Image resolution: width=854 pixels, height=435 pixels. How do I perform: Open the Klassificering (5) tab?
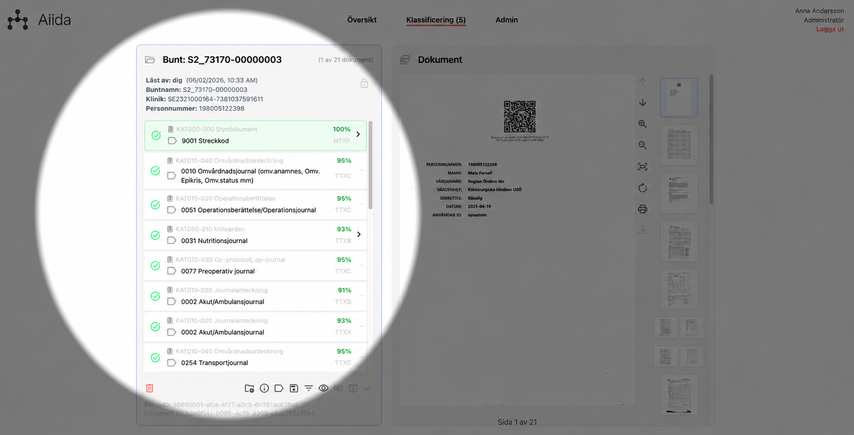click(436, 20)
